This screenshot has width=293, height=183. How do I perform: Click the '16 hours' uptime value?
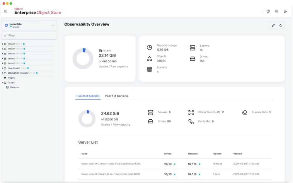point(218,164)
